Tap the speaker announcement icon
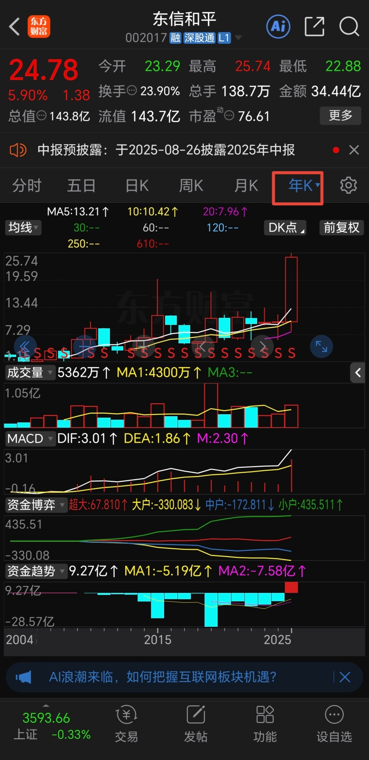The image size is (369, 760). click(x=18, y=150)
